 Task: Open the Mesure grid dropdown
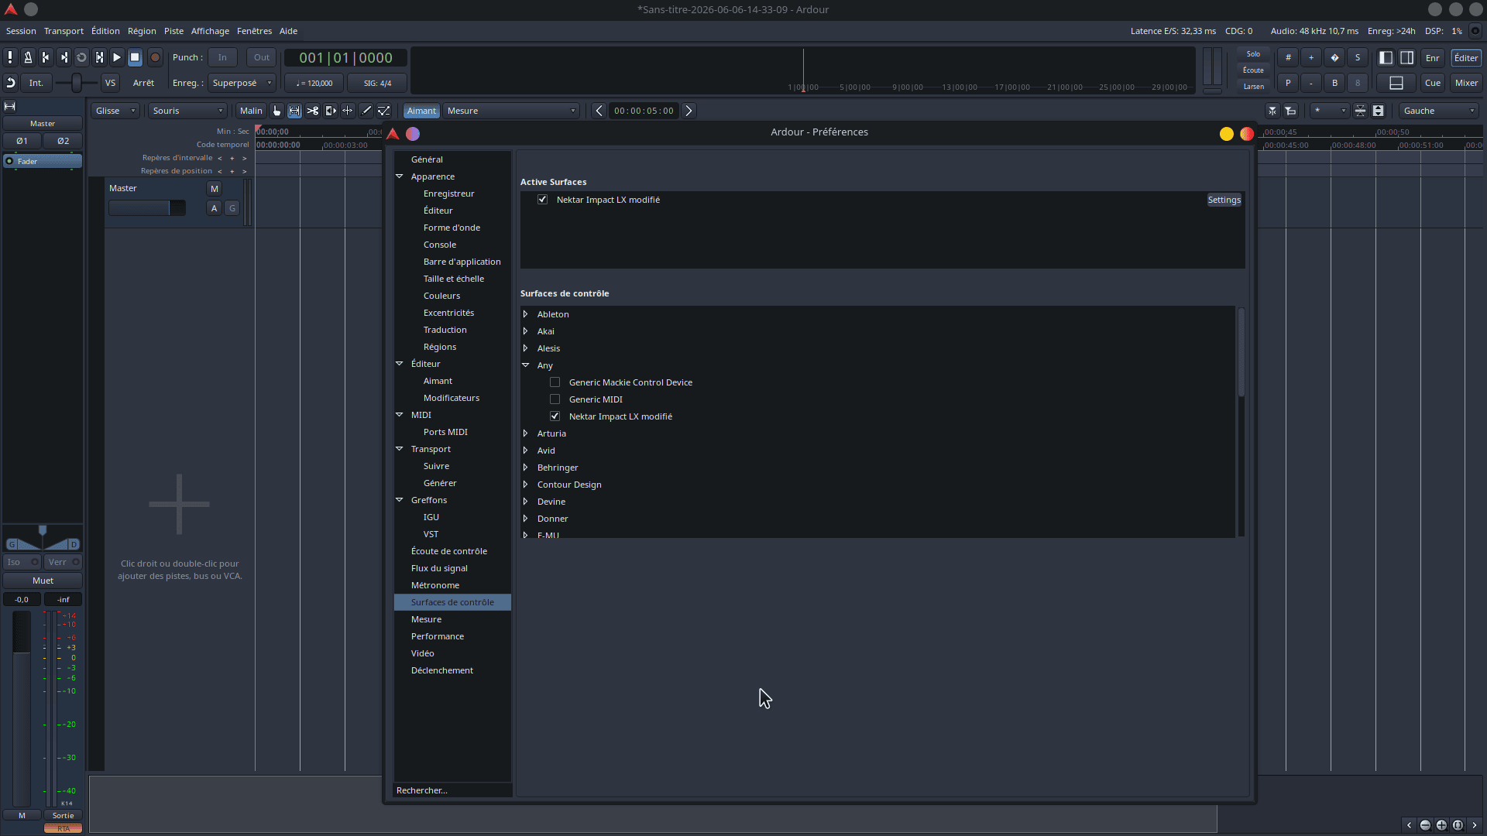pos(511,111)
